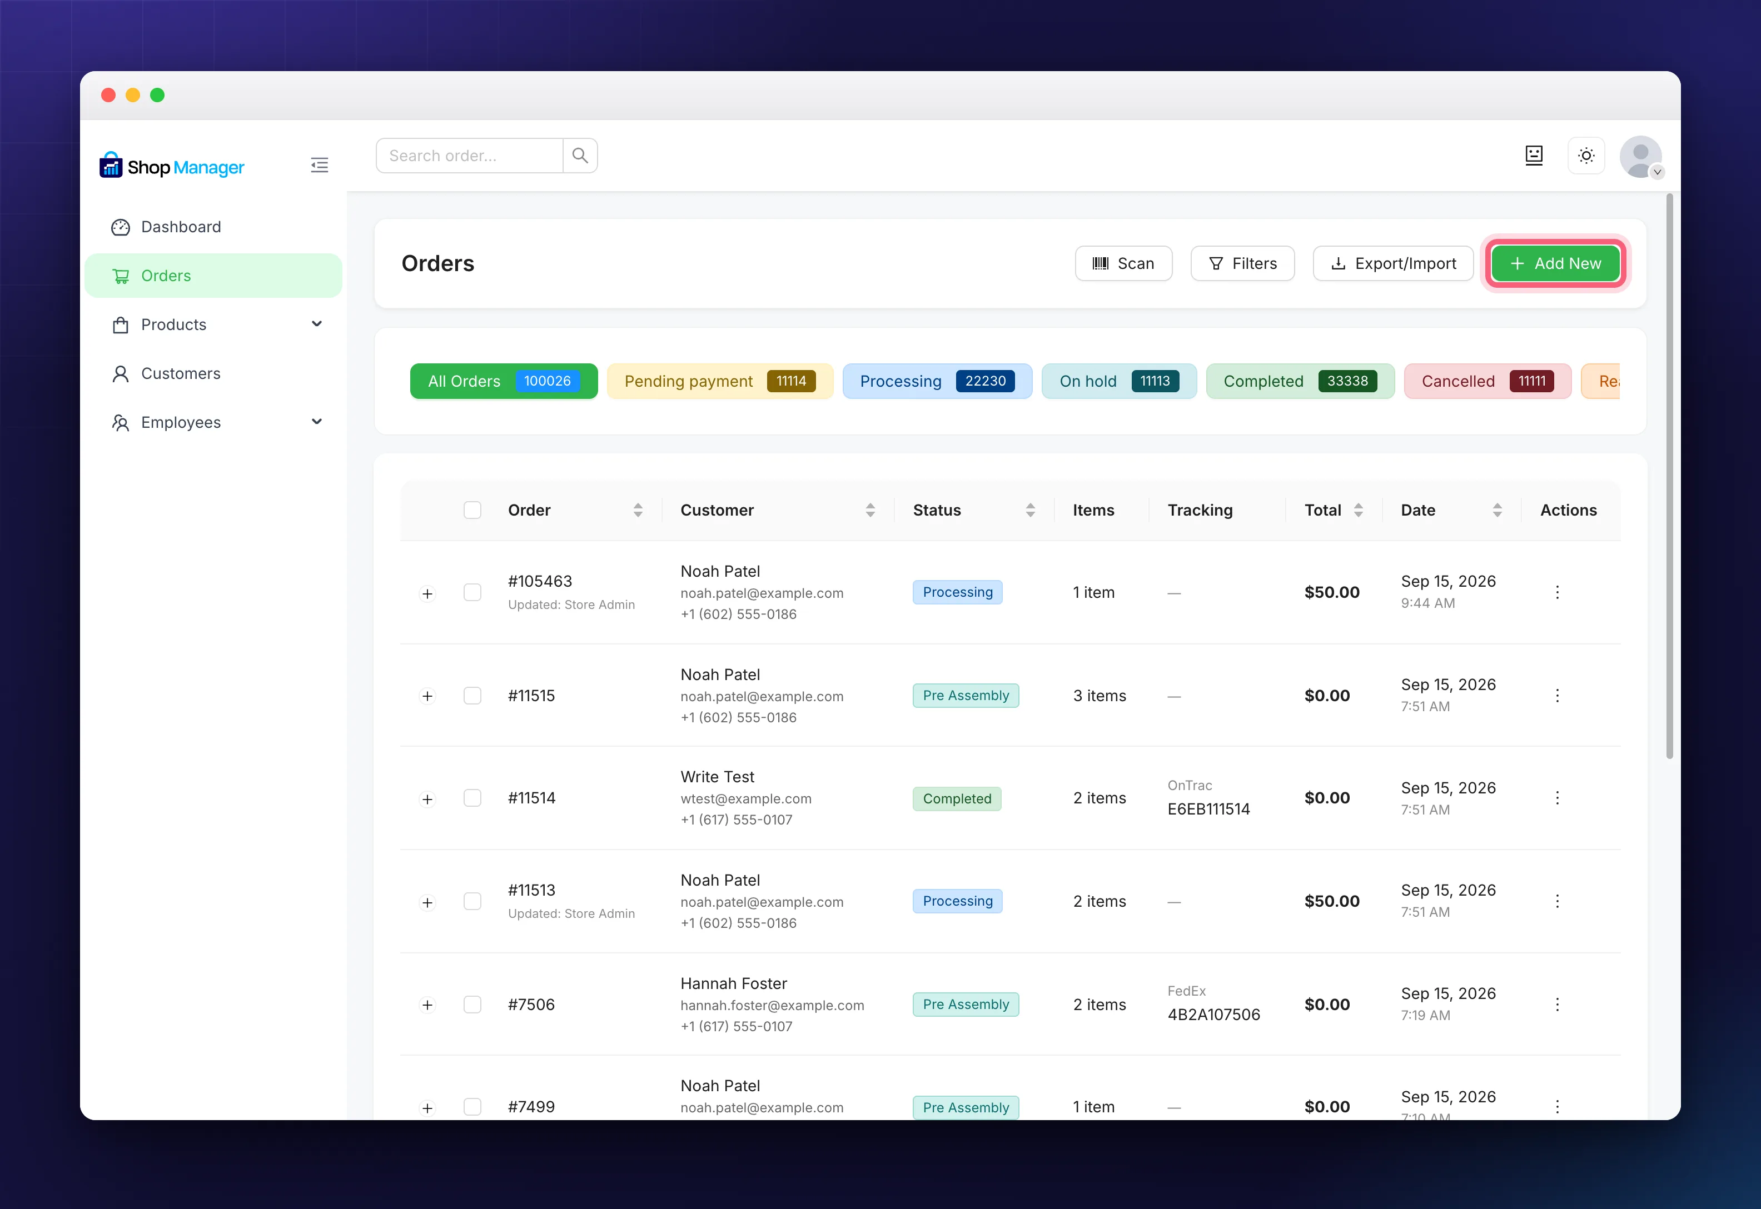Toggle light/dark theme sun icon
The height and width of the screenshot is (1209, 1761).
(1586, 155)
